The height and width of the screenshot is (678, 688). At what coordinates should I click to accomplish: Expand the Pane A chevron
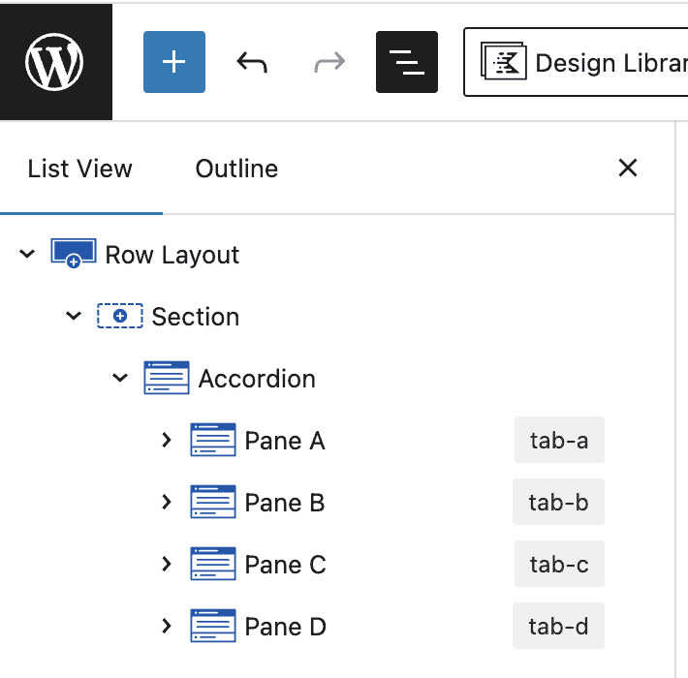coord(167,441)
